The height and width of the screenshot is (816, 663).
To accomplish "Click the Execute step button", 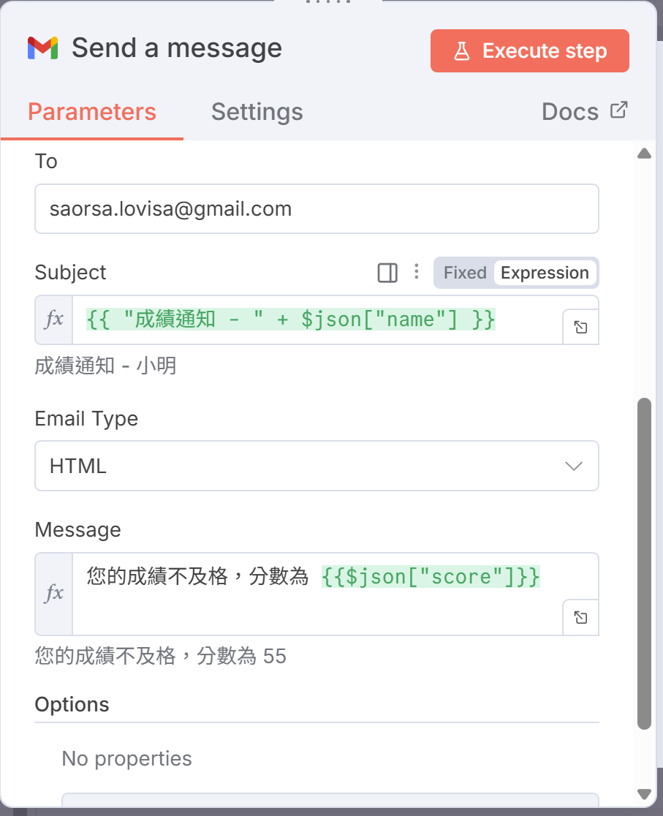I will click(x=529, y=51).
